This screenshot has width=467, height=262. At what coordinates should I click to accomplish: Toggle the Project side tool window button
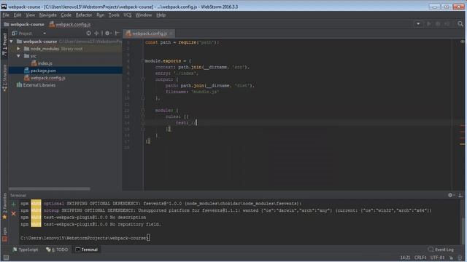(4, 44)
